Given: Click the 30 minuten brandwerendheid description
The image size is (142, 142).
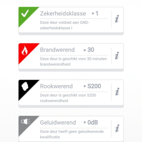Looking at the screenshot, I should click(x=73, y=61).
